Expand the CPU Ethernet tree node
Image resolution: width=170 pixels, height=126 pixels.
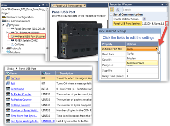click(x=7, y=32)
